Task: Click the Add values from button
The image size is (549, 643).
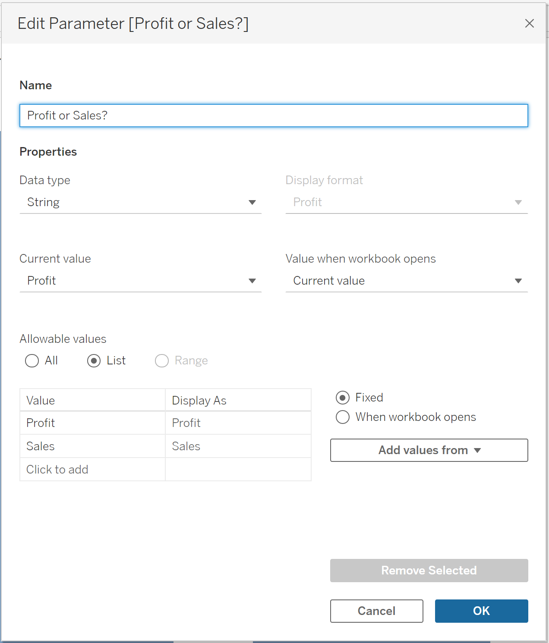Action: coord(429,450)
